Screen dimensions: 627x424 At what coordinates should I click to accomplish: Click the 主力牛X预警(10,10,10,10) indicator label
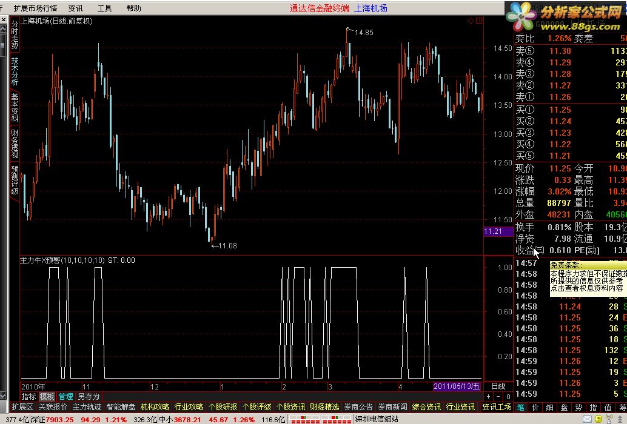coord(62,260)
